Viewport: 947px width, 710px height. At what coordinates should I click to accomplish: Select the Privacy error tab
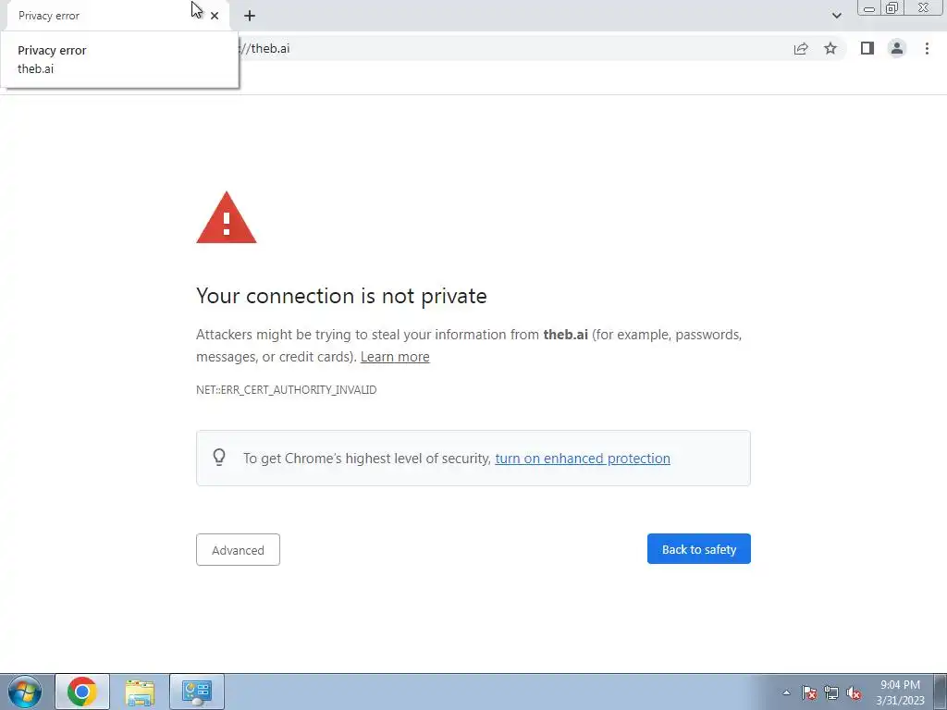(x=109, y=16)
